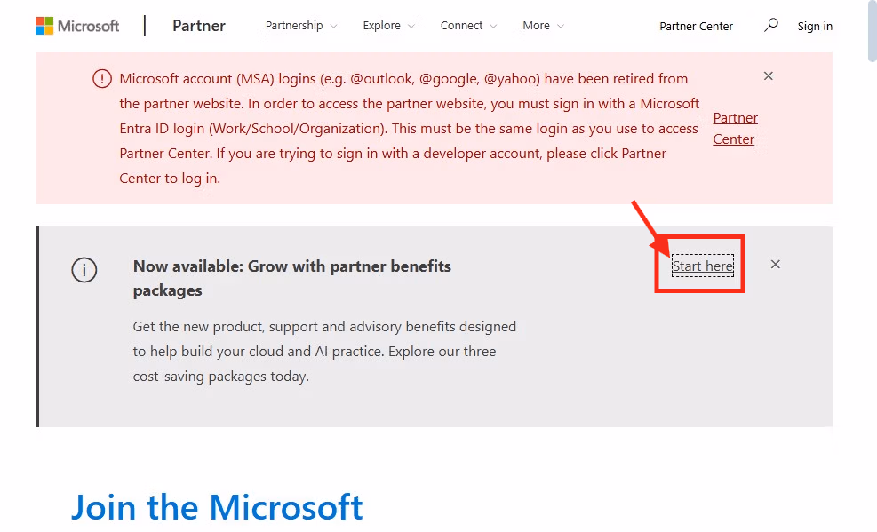Show the More navigation menu
Image resolution: width=877 pixels, height=532 pixels.
coord(543,26)
